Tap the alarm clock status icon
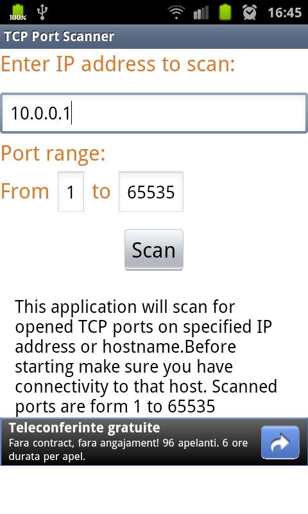 pos(250,12)
